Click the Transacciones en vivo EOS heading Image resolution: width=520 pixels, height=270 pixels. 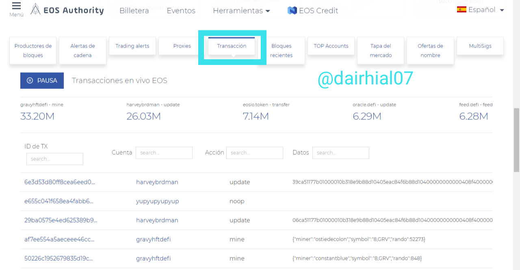pyautogui.click(x=119, y=80)
